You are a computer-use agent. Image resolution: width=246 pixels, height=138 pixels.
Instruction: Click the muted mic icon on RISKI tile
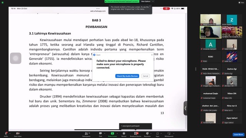coord(202,61)
